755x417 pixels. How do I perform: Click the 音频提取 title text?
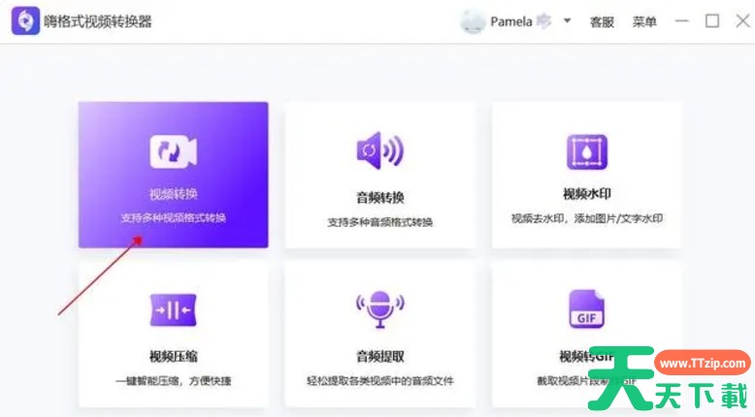[379, 357]
